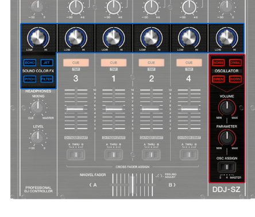Click the CROSS FADER ASSIGN label
This screenshot has height=217, width=255.
click(133, 167)
